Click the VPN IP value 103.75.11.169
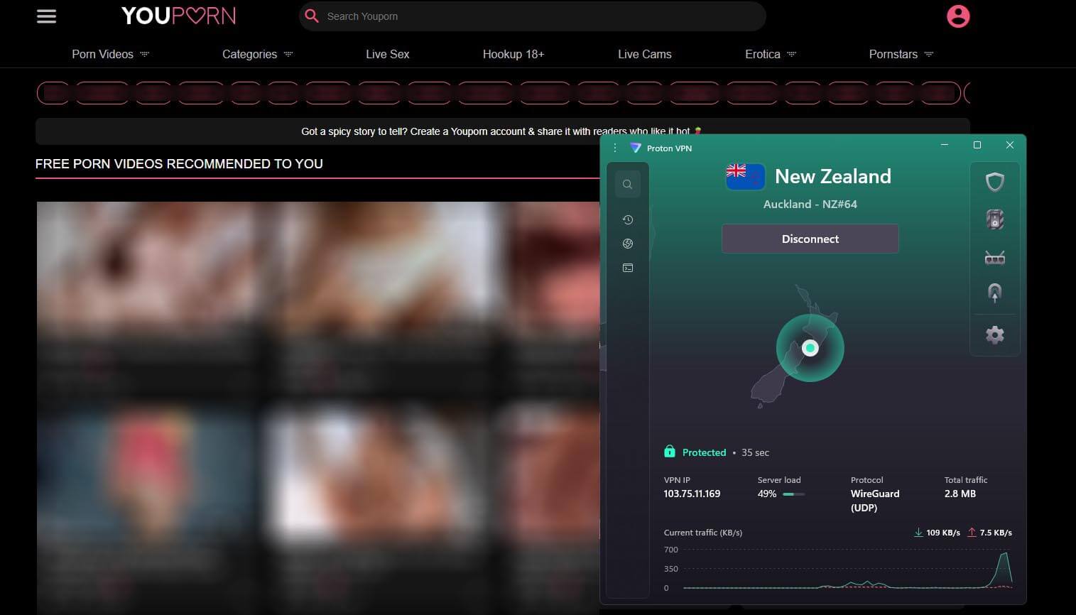The height and width of the screenshot is (615, 1076). coord(692,494)
